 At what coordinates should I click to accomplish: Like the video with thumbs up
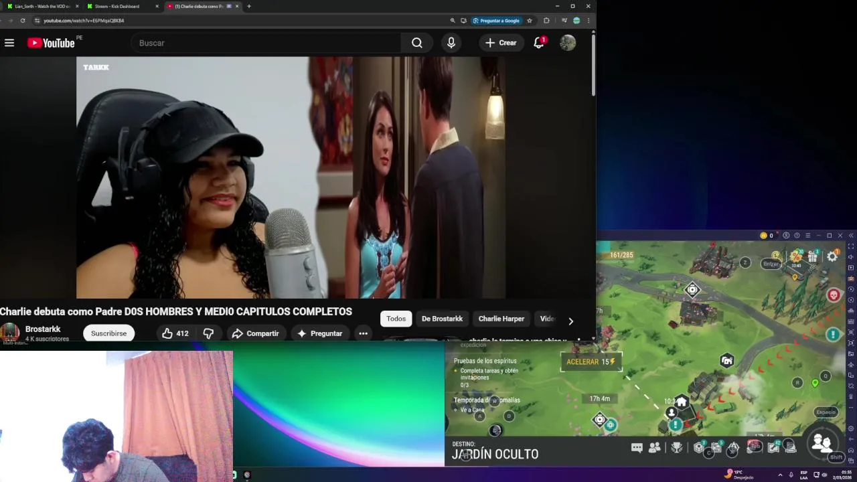pos(175,333)
